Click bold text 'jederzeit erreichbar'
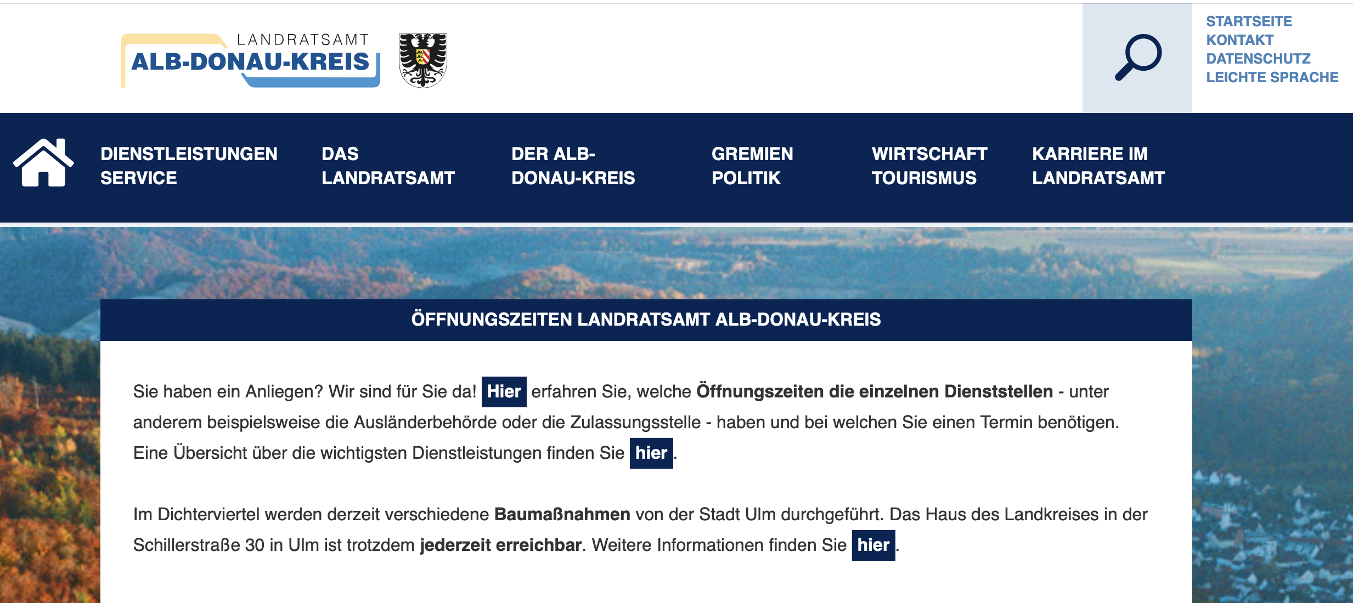 [x=500, y=545]
